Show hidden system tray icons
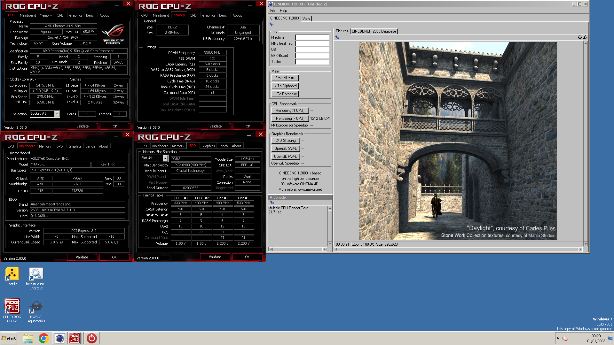Screen dimensions: 614x345 click(558, 338)
